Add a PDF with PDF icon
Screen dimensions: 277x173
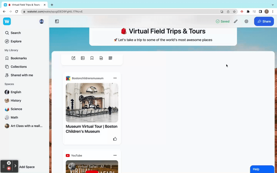coord(101,58)
